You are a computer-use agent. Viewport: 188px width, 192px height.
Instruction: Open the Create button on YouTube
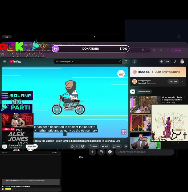pyautogui.click(x=165, y=61)
